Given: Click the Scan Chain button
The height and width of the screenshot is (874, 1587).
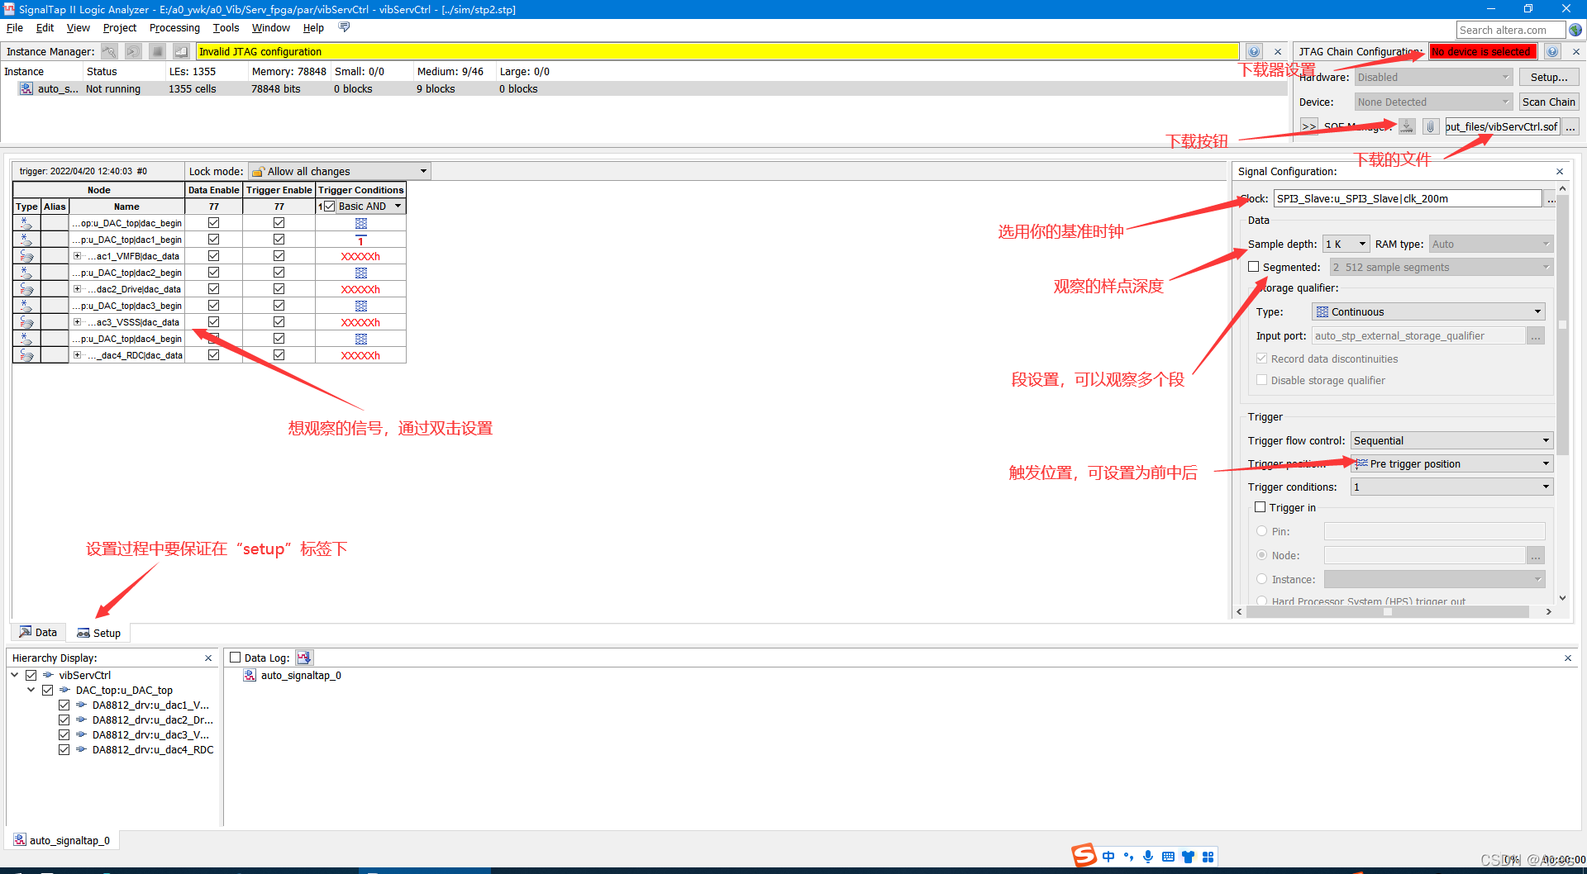Looking at the screenshot, I should coord(1548,102).
